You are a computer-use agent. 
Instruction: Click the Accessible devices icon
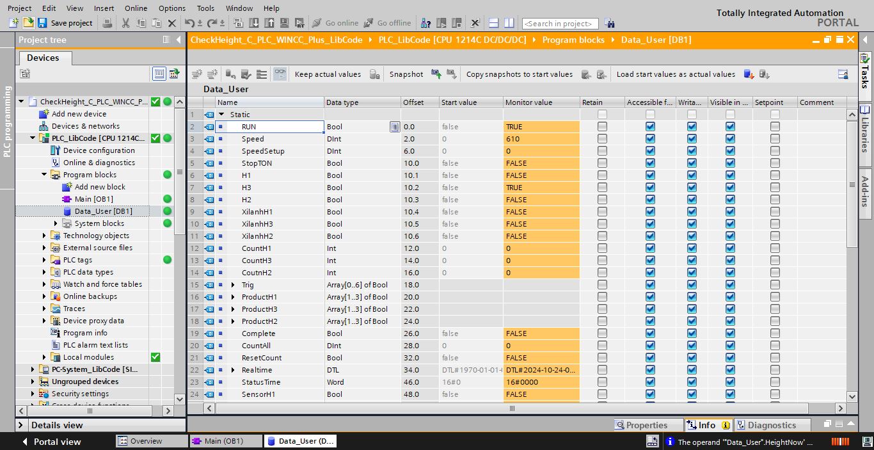[425, 23]
